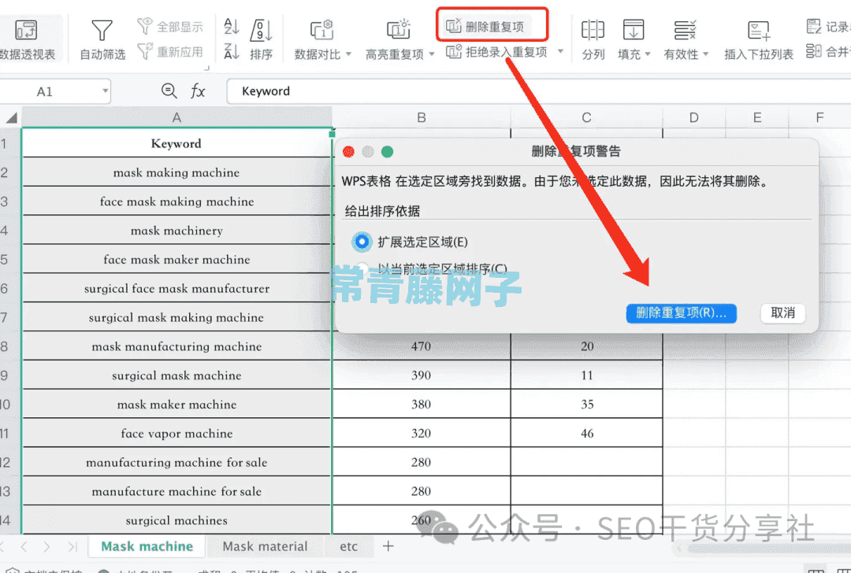Click cell 'mask machinery'
The width and height of the screenshot is (851, 573).
point(177,231)
